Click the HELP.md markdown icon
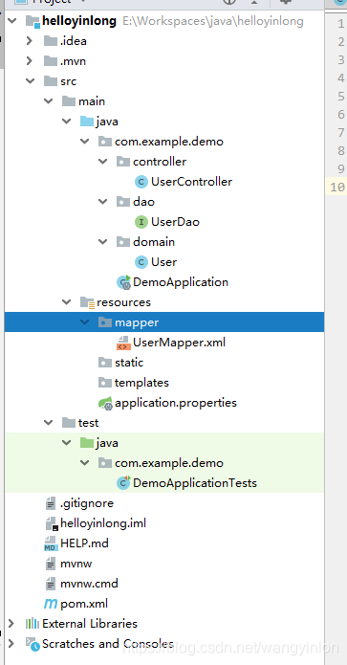This screenshot has width=347, height=665. point(51,543)
